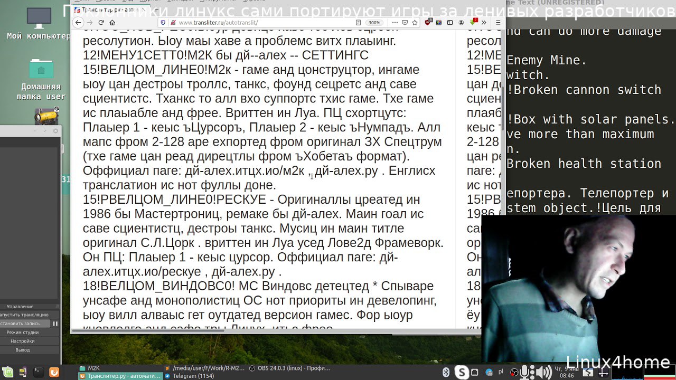Open page actions three-dot menu
This screenshot has height=380, width=676.
click(x=395, y=23)
